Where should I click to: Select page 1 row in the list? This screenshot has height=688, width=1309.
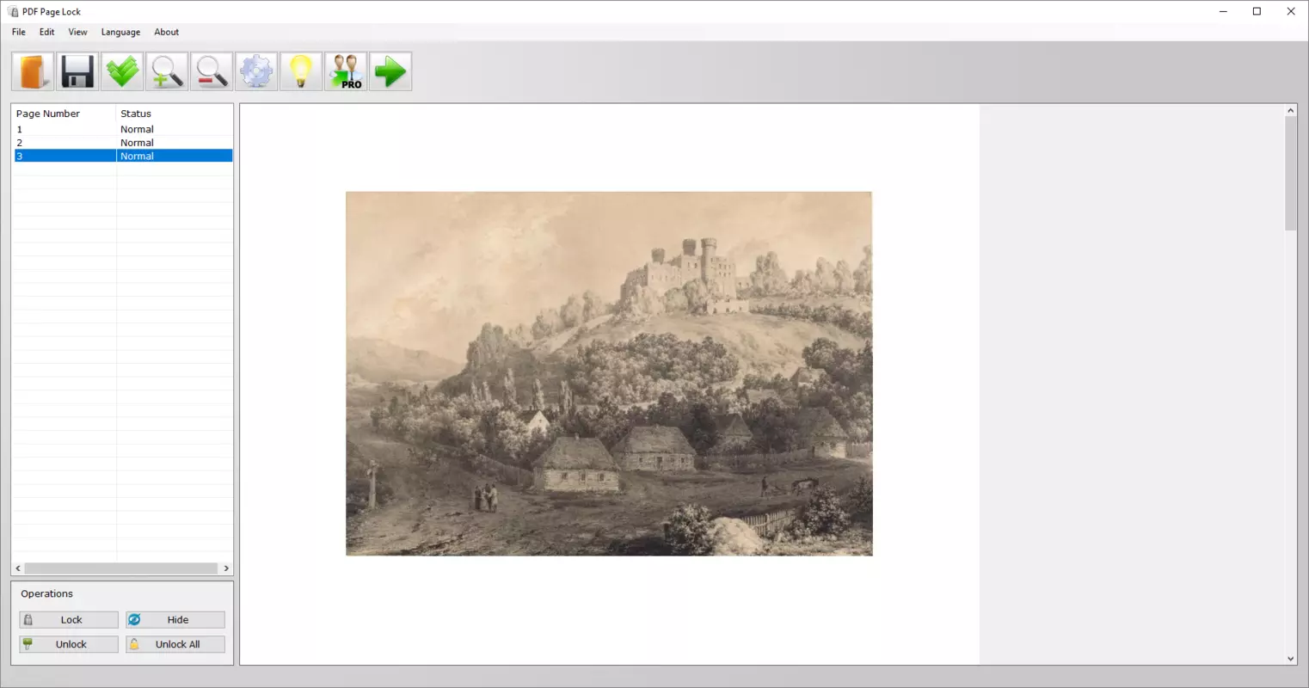click(x=123, y=129)
